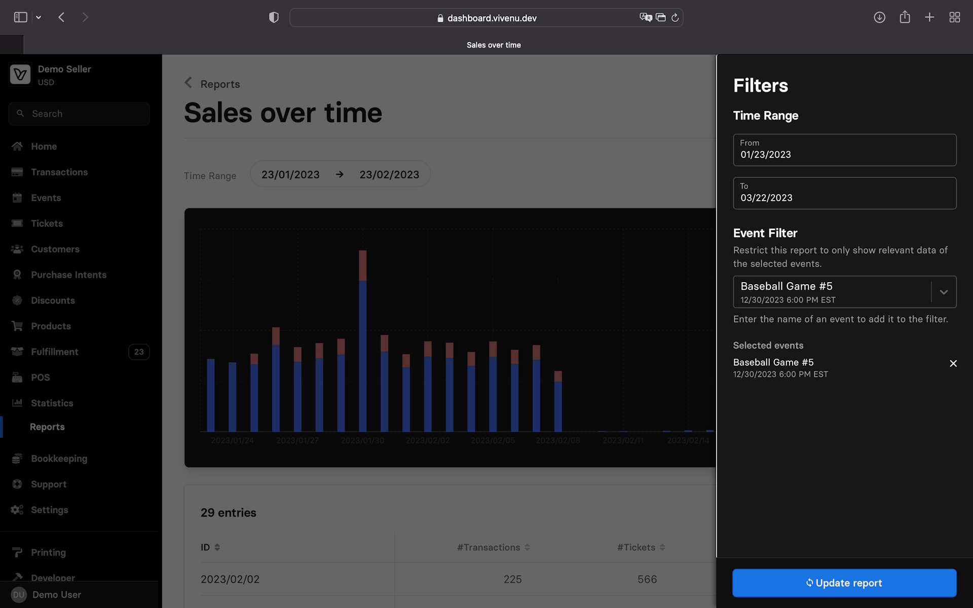
Task: Open Products via cart icon
Action: pos(17,326)
